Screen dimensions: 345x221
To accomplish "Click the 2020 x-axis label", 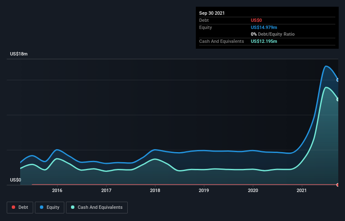I will tap(253, 190).
